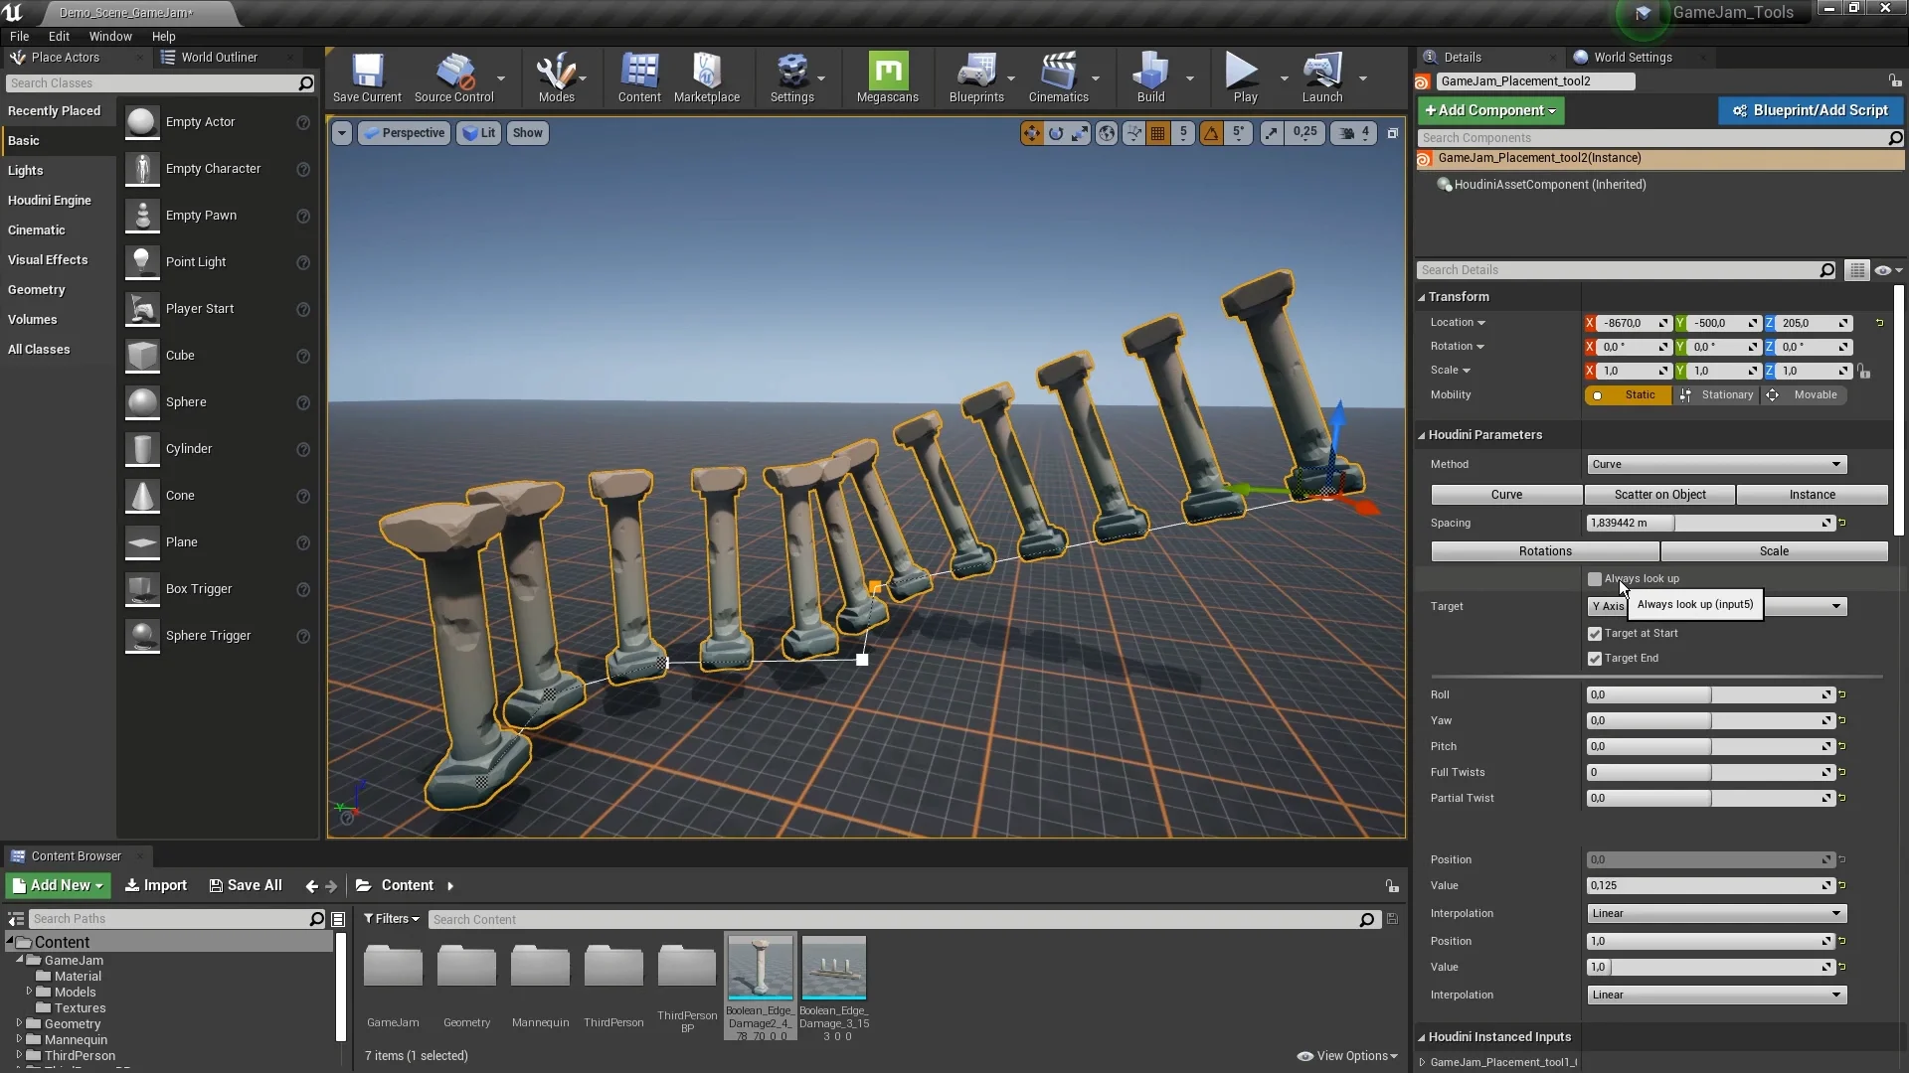This screenshot has height=1073, width=1909.
Task: Click the Launch toolbar icon
Action: [1321, 77]
